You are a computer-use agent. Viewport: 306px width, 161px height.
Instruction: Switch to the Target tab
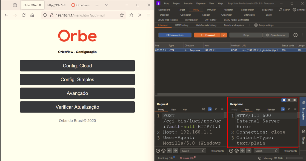tap(182, 10)
